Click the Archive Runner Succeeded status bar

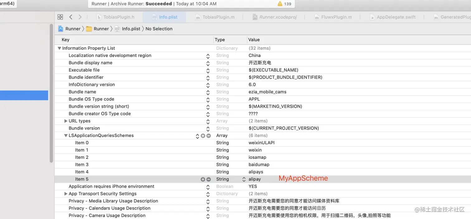191,4
